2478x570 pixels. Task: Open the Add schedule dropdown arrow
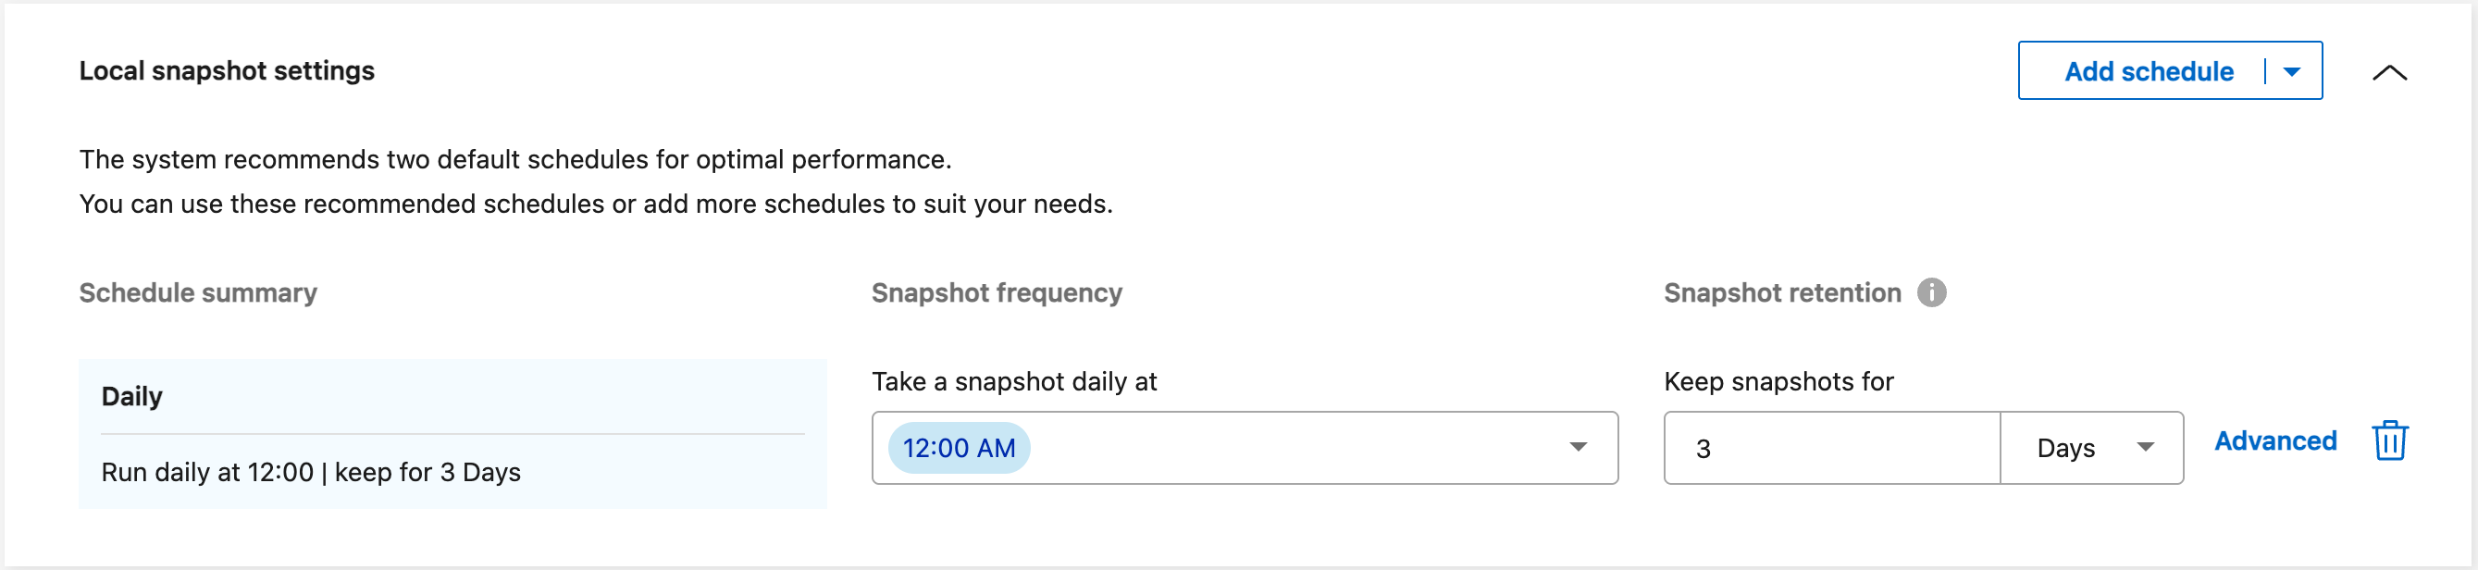click(2292, 71)
